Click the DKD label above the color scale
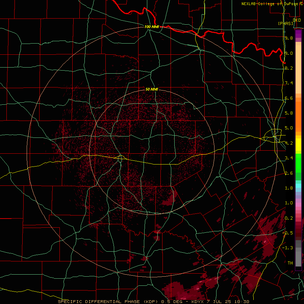Viewport: 304px width, 304px height. [297, 20]
